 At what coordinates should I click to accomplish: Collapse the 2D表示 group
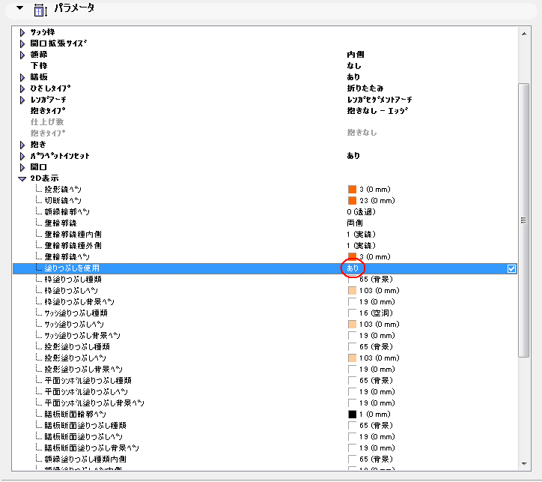coord(22,179)
